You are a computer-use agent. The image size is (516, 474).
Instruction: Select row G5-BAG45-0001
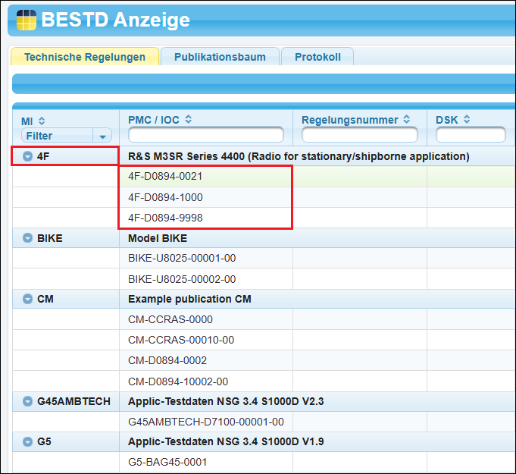pyautogui.click(x=264, y=462)
